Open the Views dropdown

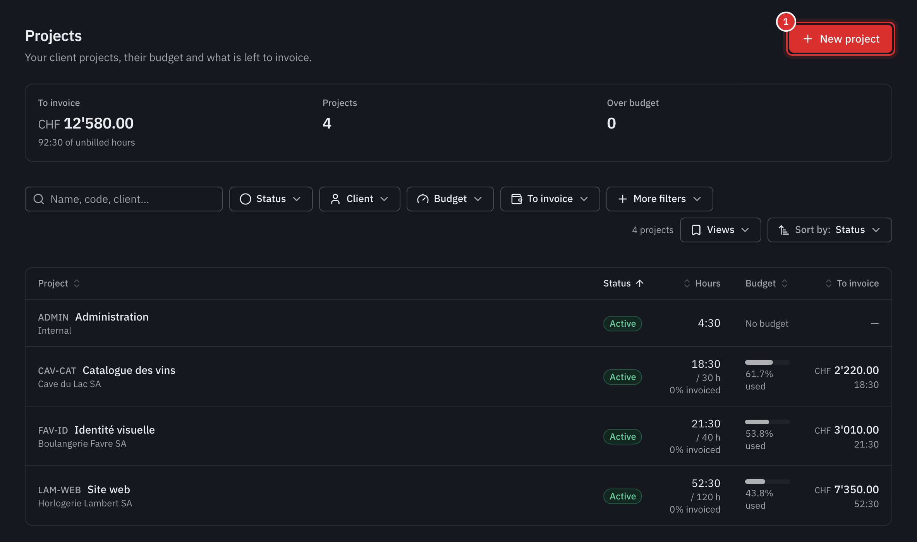point(720,230)
